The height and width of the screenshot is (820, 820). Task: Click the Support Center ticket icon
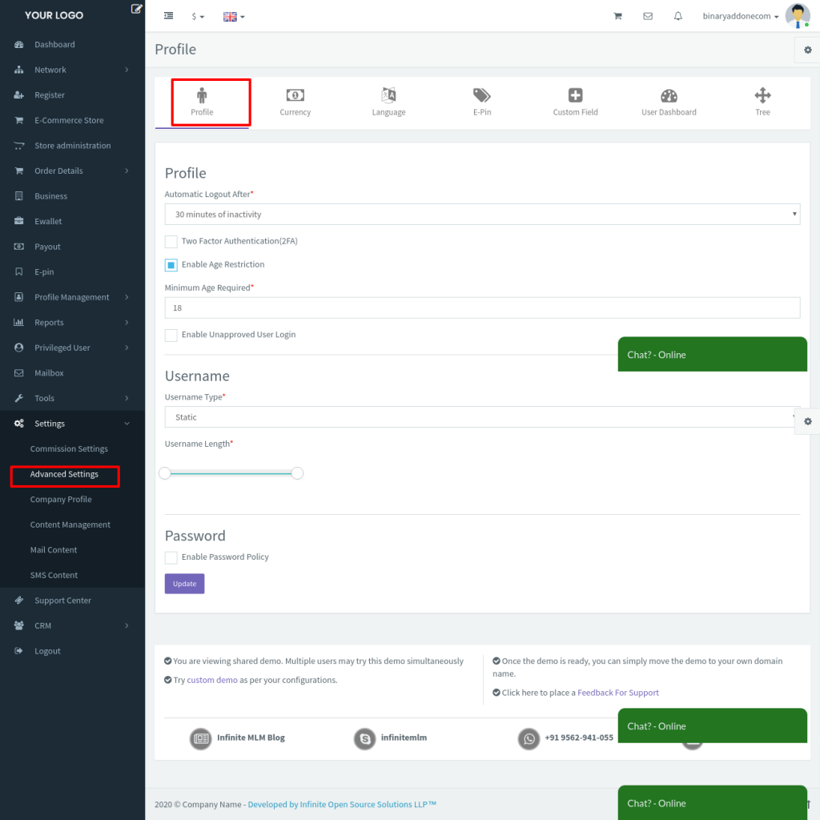[19, 601]
